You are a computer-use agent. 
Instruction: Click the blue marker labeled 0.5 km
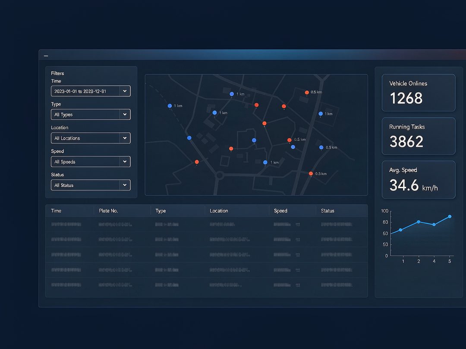(x=321, y=147)
